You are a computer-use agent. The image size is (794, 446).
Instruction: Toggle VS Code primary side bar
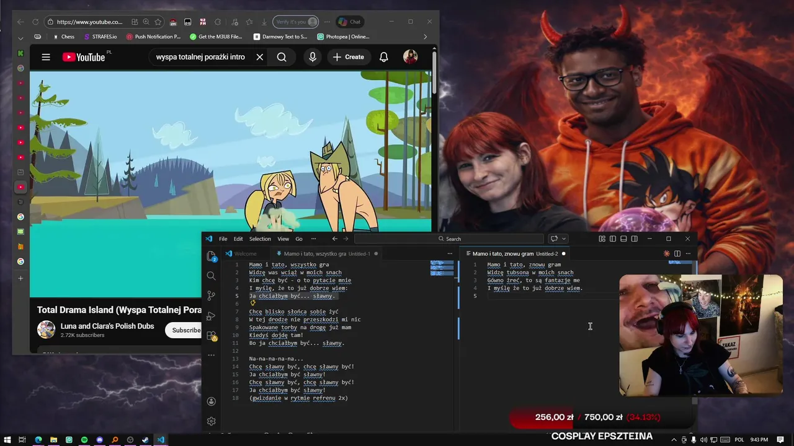(613, 238)
